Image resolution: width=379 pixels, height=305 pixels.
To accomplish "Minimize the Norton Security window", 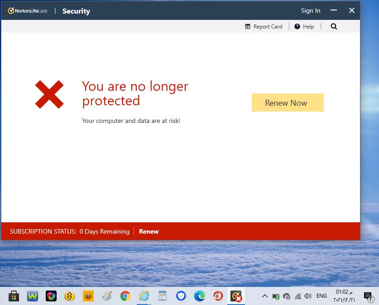I will pos(334,10).
